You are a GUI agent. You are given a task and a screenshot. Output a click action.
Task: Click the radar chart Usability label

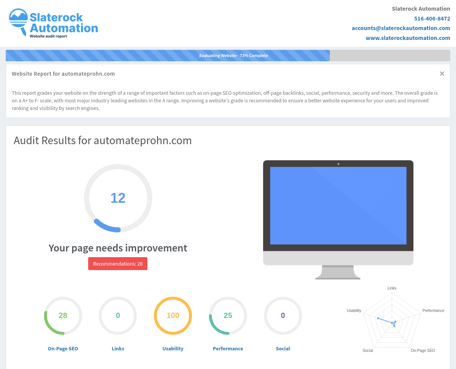pos(354,311)
